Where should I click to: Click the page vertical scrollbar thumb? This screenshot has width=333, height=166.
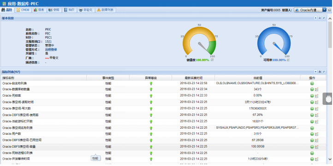coord(330,34)
